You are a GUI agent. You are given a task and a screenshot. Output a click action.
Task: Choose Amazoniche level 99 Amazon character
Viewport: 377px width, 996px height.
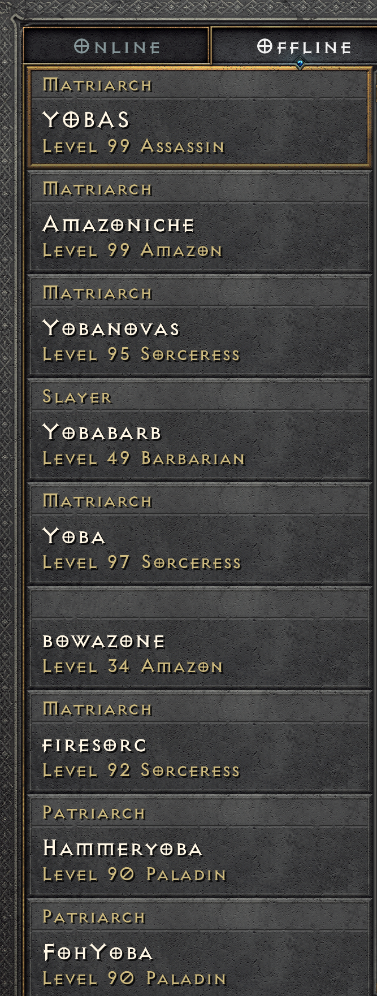click(x=199, y=222)
